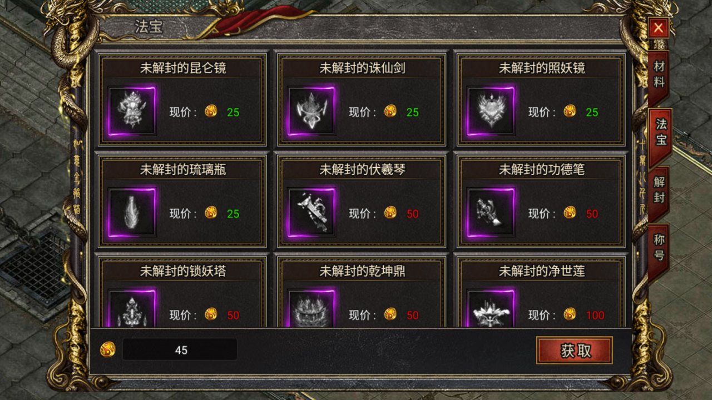Switch to the 材料 tab
This screenshot has height=400, width=712.
coord(659,74)
